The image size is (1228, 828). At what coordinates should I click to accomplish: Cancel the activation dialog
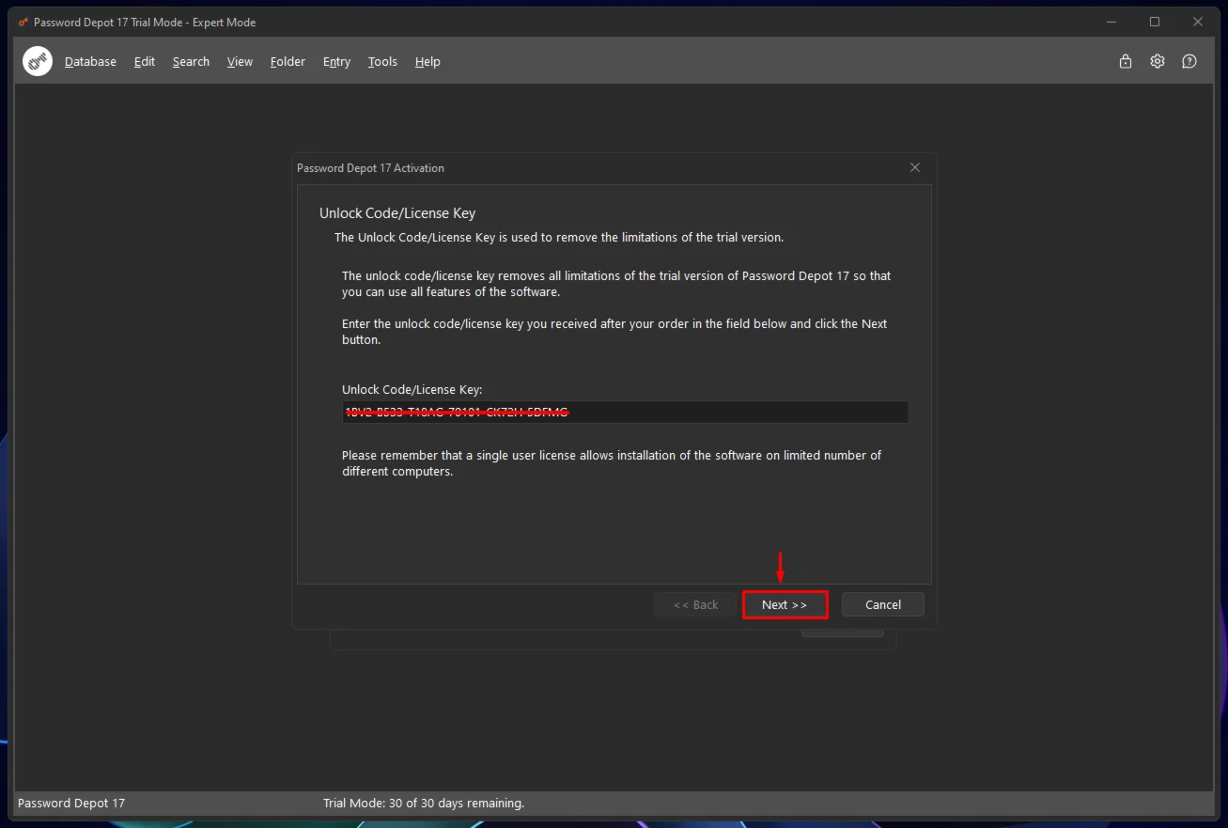(882, 604)
